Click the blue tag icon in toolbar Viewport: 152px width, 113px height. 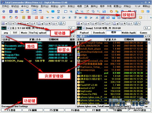93,11
